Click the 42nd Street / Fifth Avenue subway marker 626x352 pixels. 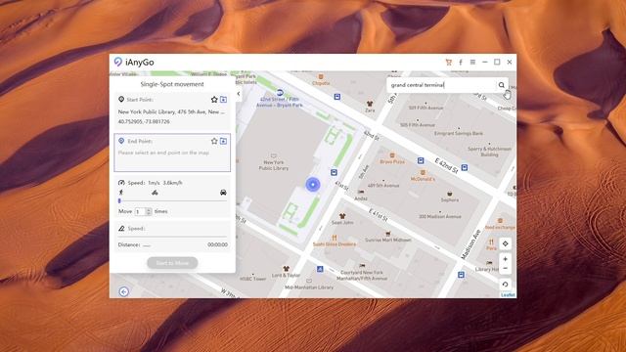280,93
